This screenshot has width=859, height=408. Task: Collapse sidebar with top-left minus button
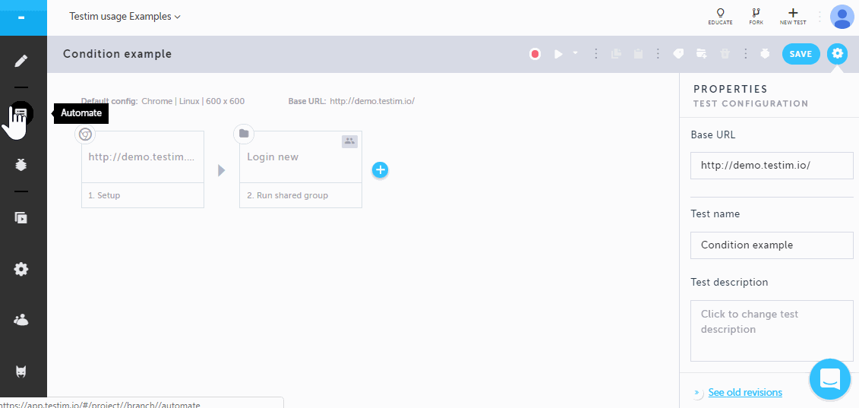tap(21, 17)
